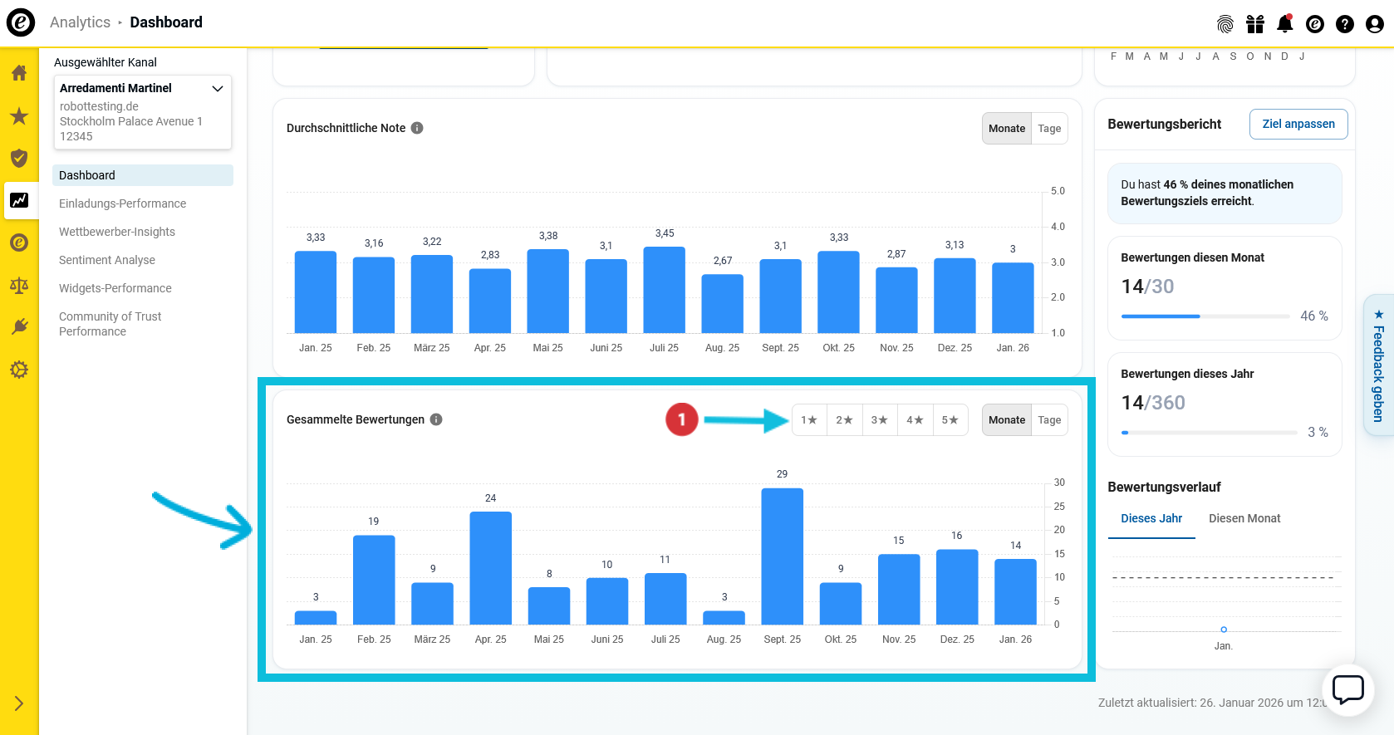Open Sentiment Analyse menu item
This screenshot has height=735, width=1394.
click(107, 260)
